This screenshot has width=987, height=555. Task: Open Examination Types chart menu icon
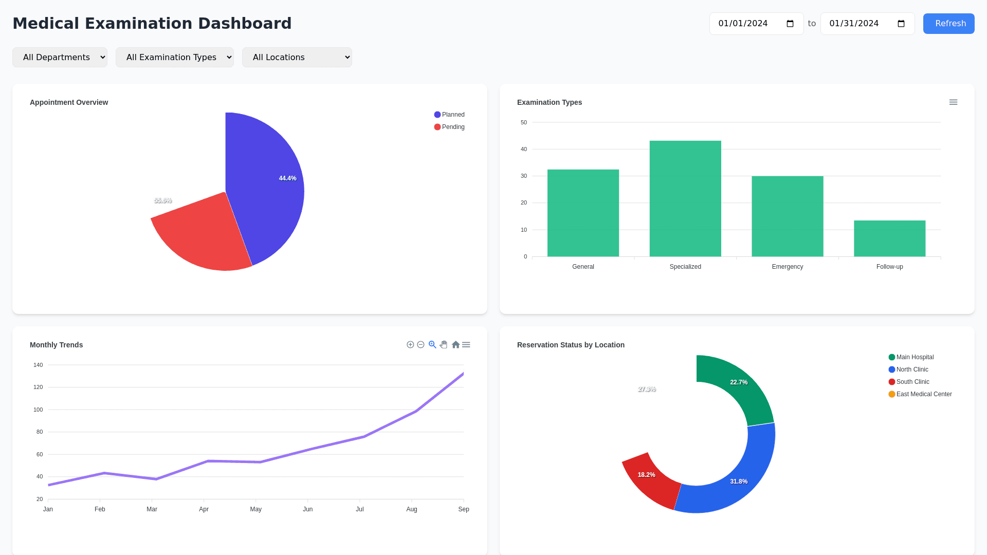(x=953, y=102)
